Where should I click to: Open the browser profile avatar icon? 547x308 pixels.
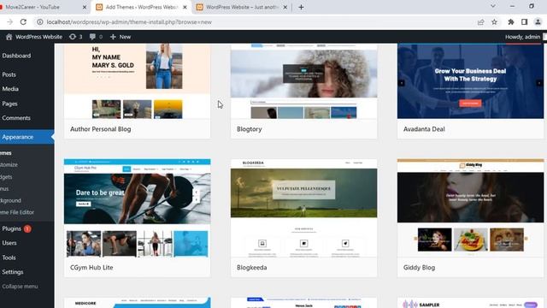(538, 22)
